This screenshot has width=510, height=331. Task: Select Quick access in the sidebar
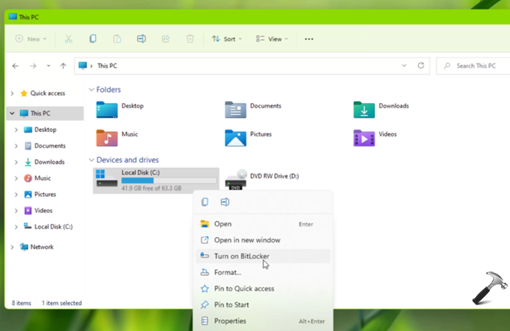47,93
